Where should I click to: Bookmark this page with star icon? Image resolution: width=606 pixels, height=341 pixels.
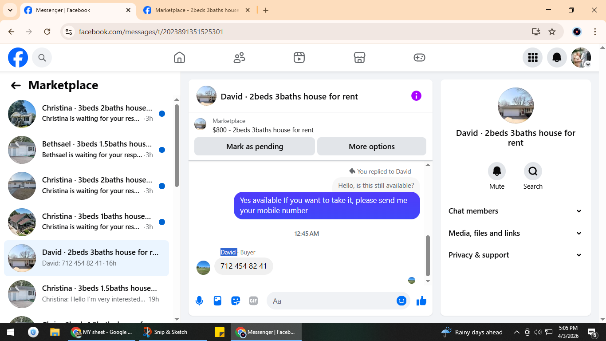click(x=552, y=32)
